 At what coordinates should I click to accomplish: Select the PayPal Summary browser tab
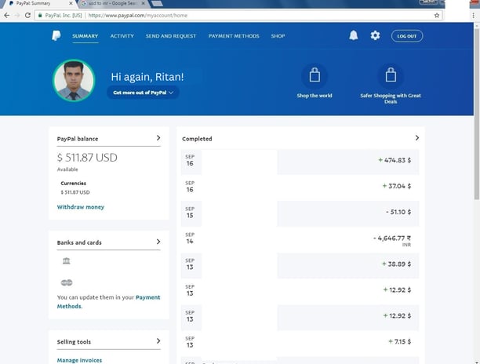click(38, 3)
